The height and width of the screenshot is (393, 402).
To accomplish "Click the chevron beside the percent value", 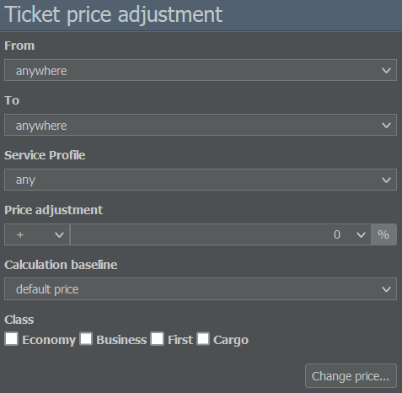I will coord(361,234).
